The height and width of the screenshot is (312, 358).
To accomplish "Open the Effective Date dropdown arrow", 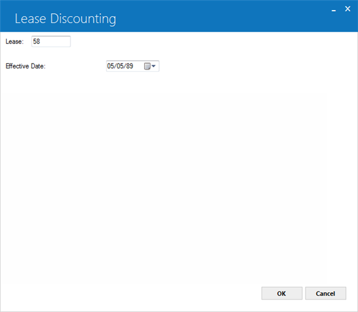I will click(x=153, y=66).
